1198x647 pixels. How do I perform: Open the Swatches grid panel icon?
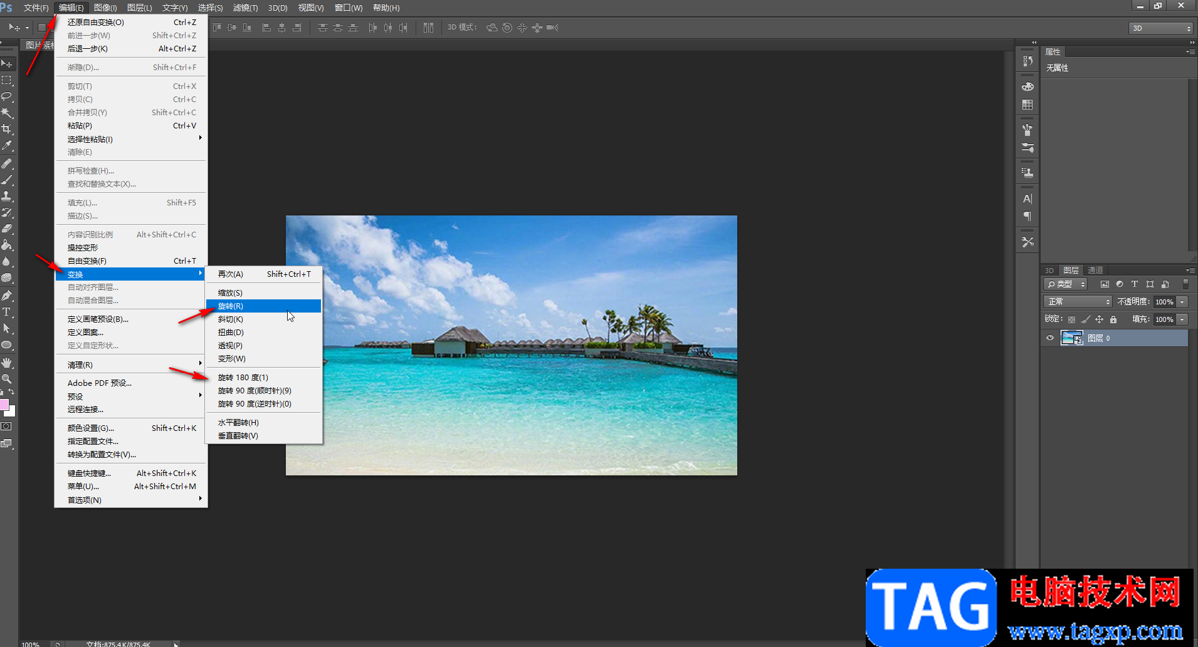coord(1027,105)
